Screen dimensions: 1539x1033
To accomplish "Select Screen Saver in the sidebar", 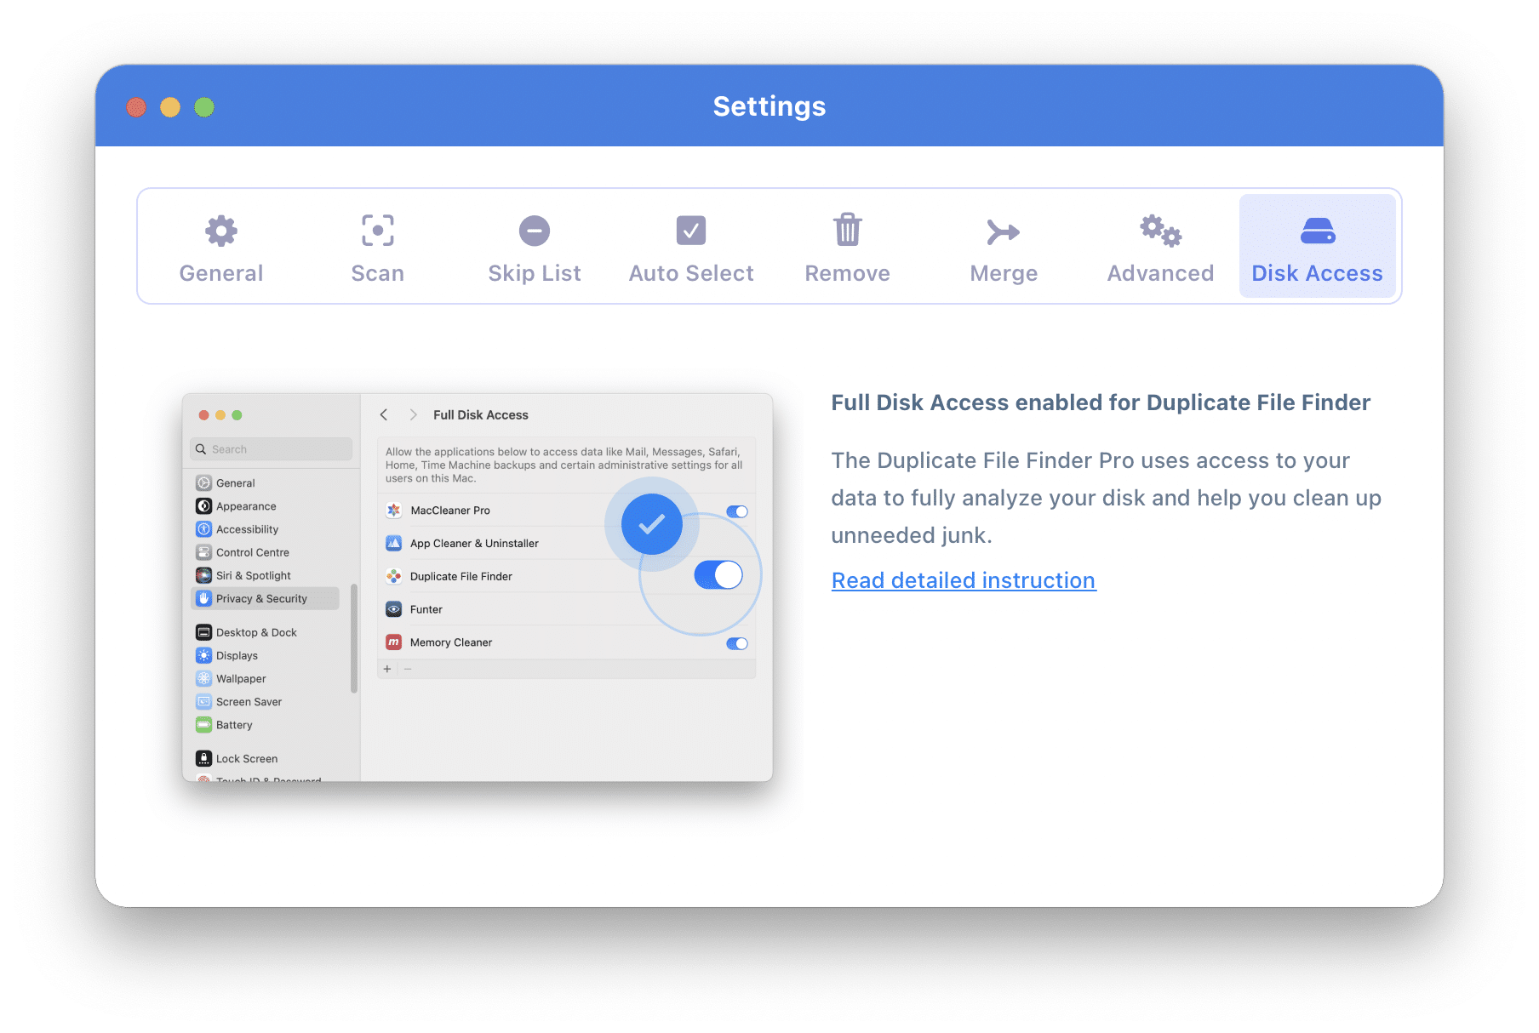I will tap(266, 702).
